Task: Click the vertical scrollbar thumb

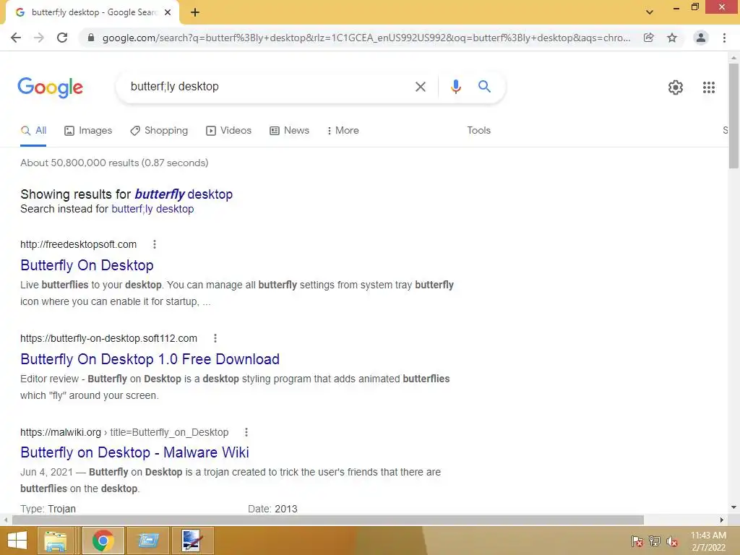Action: click(x=733, y=116)
